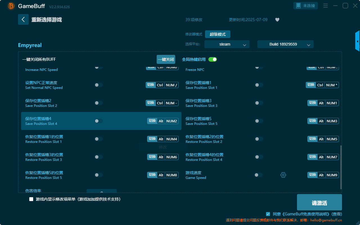Screen dimensions: 360x225
Task: Uncheck the GameBuff disclaimer agreement checkbox
Action: click(x=267, y=214)
